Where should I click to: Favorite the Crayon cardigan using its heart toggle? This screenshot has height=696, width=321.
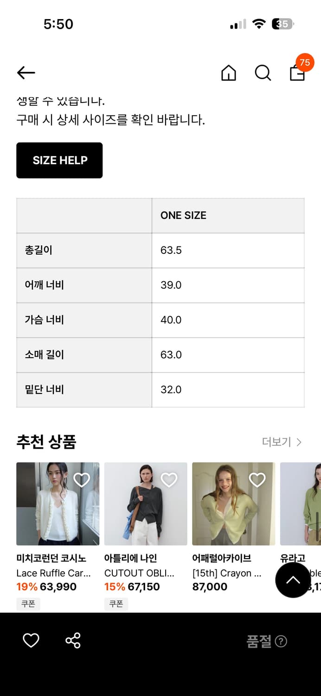pos(257,480)
